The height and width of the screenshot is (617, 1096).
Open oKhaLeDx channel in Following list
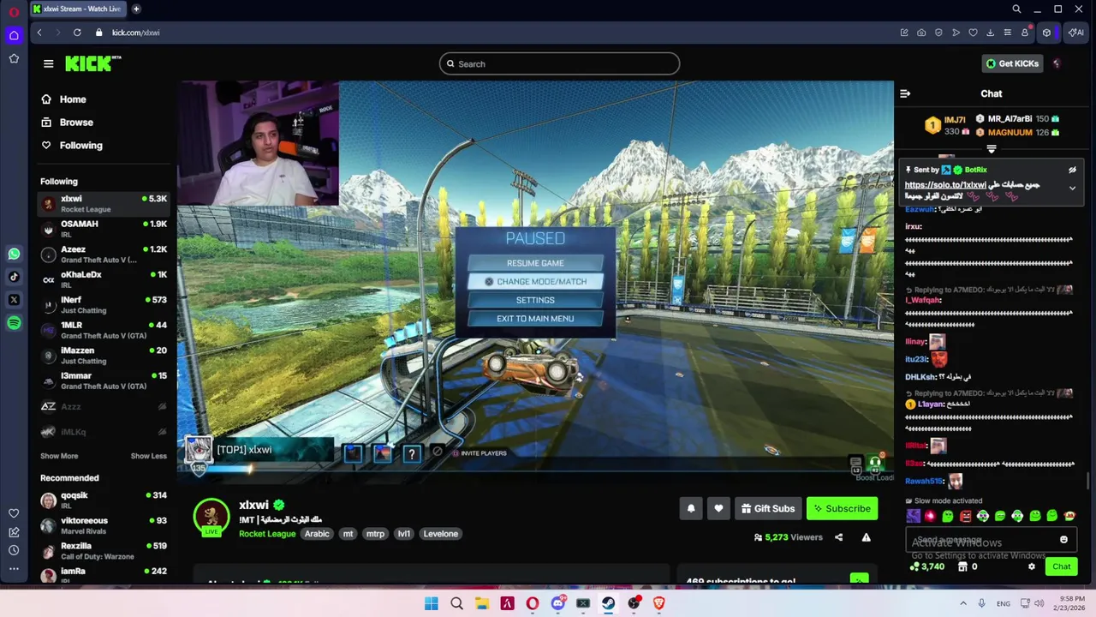tap(104, 279)
